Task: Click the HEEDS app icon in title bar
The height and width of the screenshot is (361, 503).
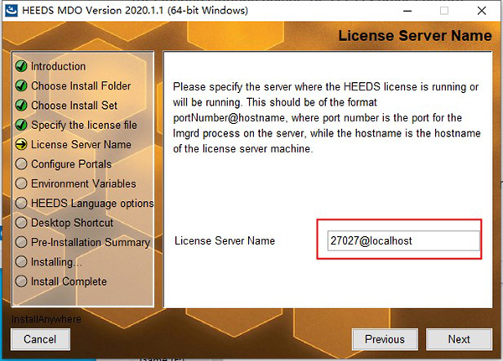Action: (12, 10)
